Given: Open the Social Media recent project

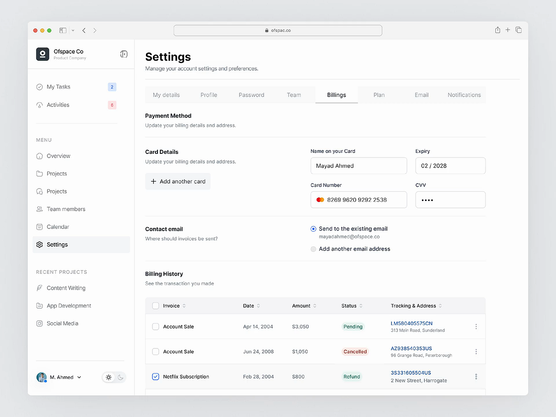Looking at the screenshot, I should (62, 323).
